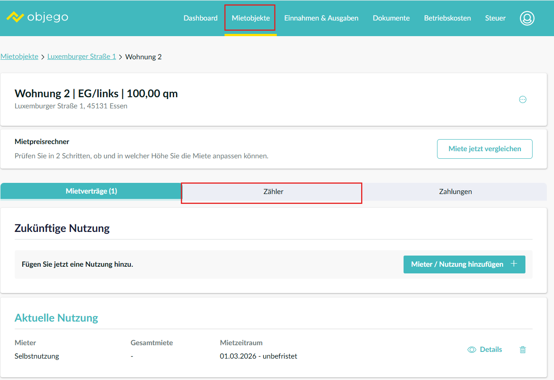View Details of the current Selbstnutzung

pyautogui.click(x=491, y=350)
